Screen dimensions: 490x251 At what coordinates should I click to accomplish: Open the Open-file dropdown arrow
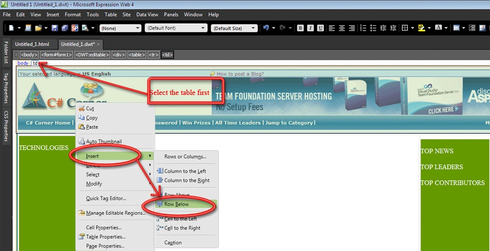46,28
